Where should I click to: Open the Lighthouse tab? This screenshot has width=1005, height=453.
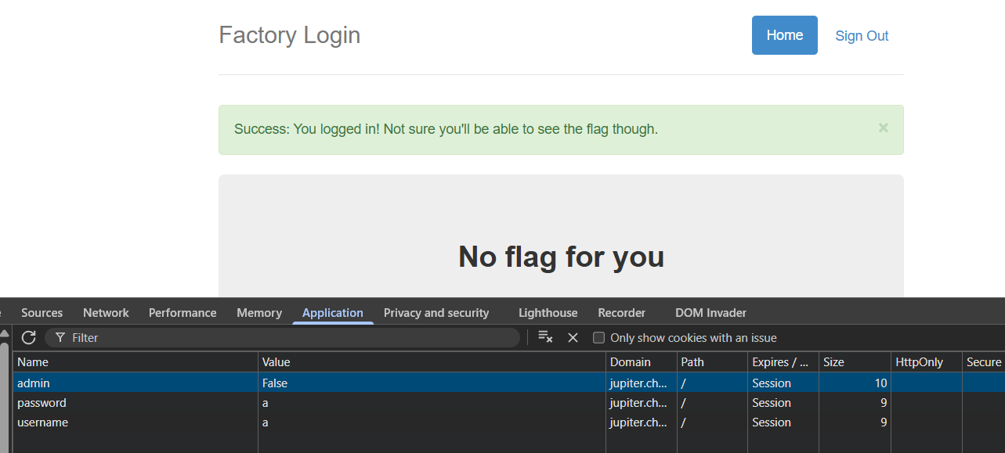[548, 313]
